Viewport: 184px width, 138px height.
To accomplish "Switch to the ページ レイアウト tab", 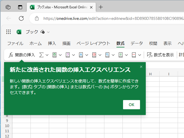I will tap(93, 43).
